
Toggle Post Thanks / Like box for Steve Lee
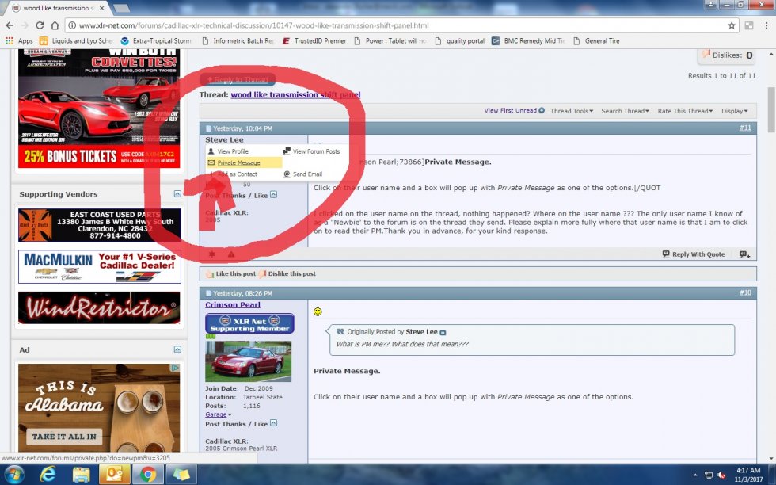click(x=274, y=195)
